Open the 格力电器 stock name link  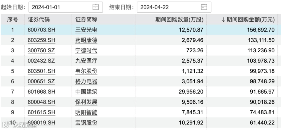tap(86, 82)
